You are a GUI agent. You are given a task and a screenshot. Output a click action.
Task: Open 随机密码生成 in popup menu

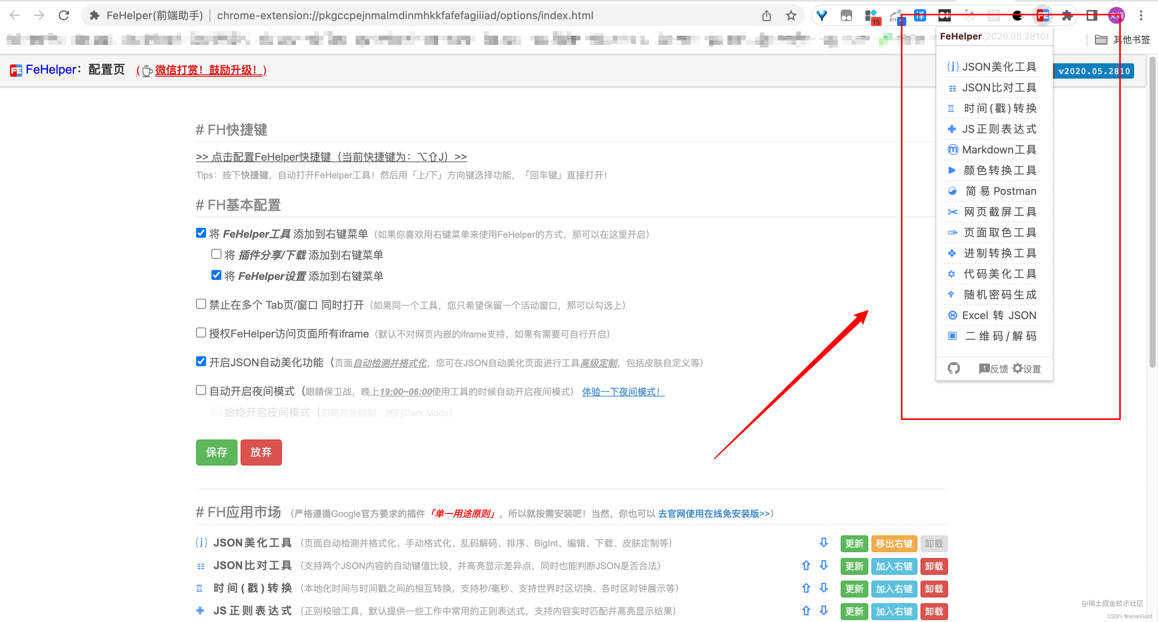point(992,295)
